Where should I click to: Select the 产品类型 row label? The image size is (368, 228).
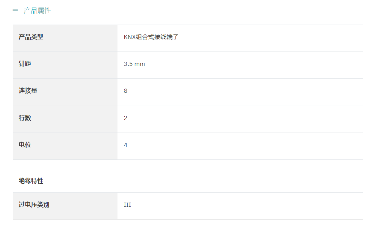31,37
